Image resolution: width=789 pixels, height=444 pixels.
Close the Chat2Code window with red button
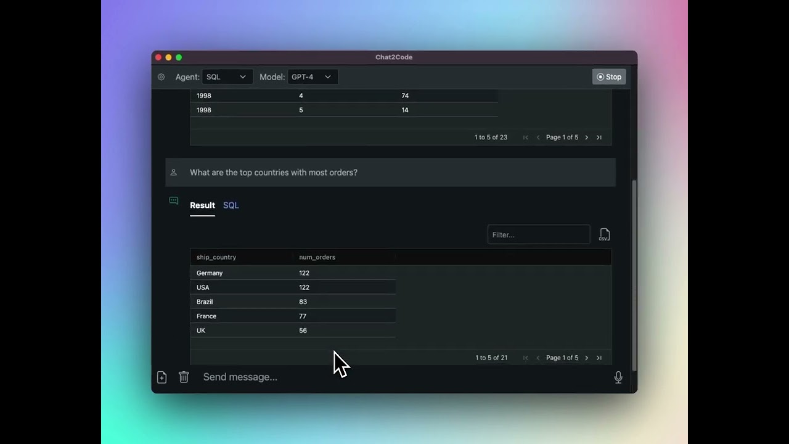pos(158,57)
